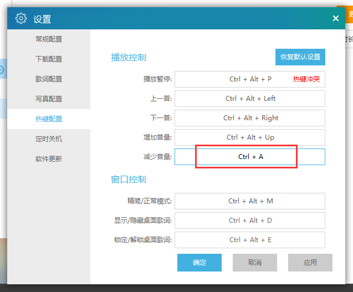Select the 热键配置 sidebar tab
This screenshot has height=292, width=353.
[x=49, y=119]
